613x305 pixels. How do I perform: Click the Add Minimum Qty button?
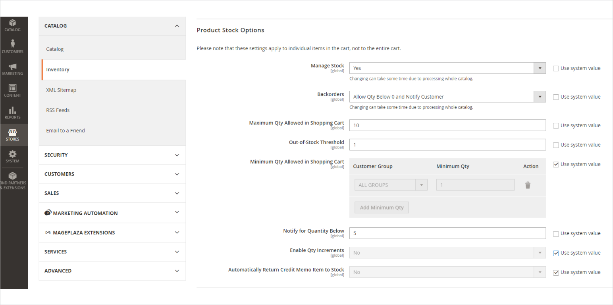[x=382, y=207]
